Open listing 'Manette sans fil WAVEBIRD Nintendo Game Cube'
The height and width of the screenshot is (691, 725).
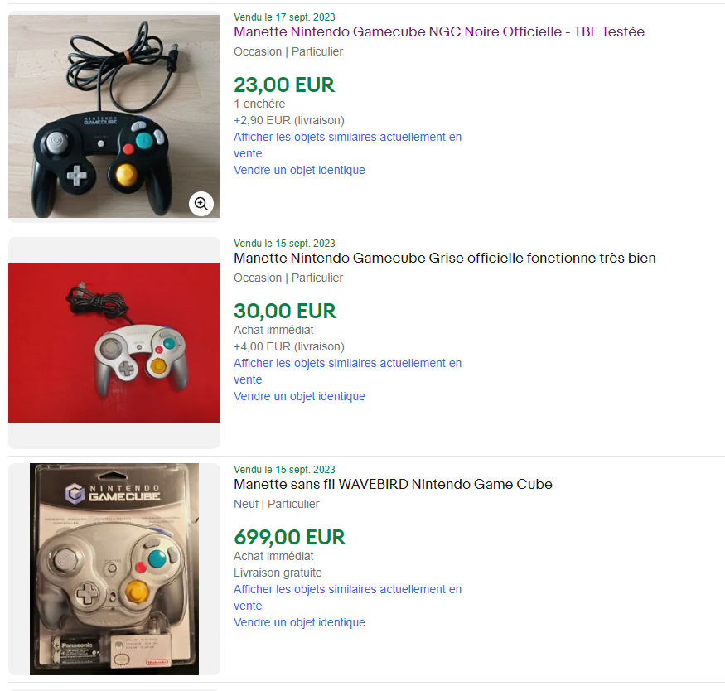coord(393,484)
